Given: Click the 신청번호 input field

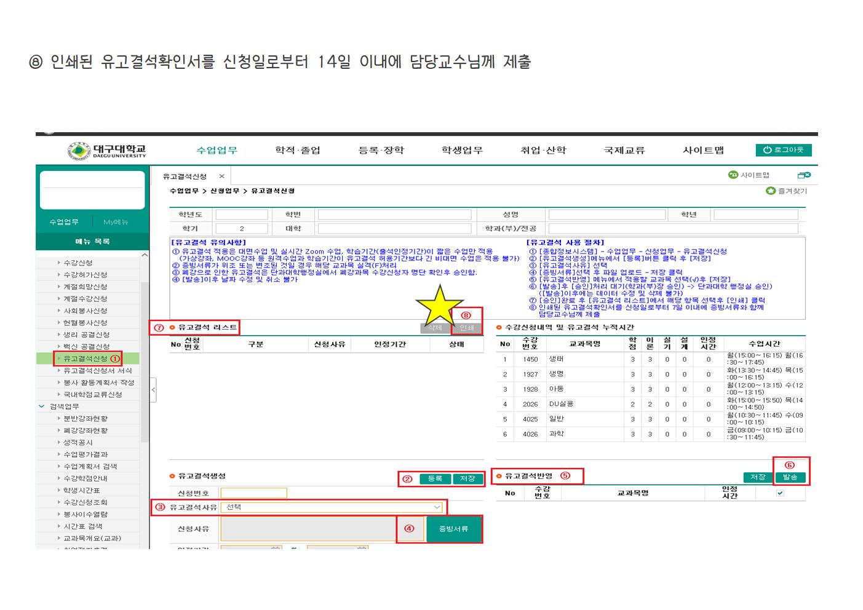Looking at the screenshot, I should click(253, 493).
